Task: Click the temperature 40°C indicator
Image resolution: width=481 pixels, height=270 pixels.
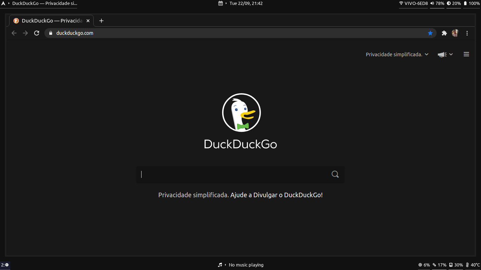Action: (x=473, y=265)
